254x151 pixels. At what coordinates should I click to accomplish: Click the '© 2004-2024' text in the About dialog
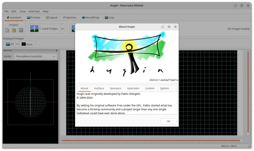coord(85,98)
